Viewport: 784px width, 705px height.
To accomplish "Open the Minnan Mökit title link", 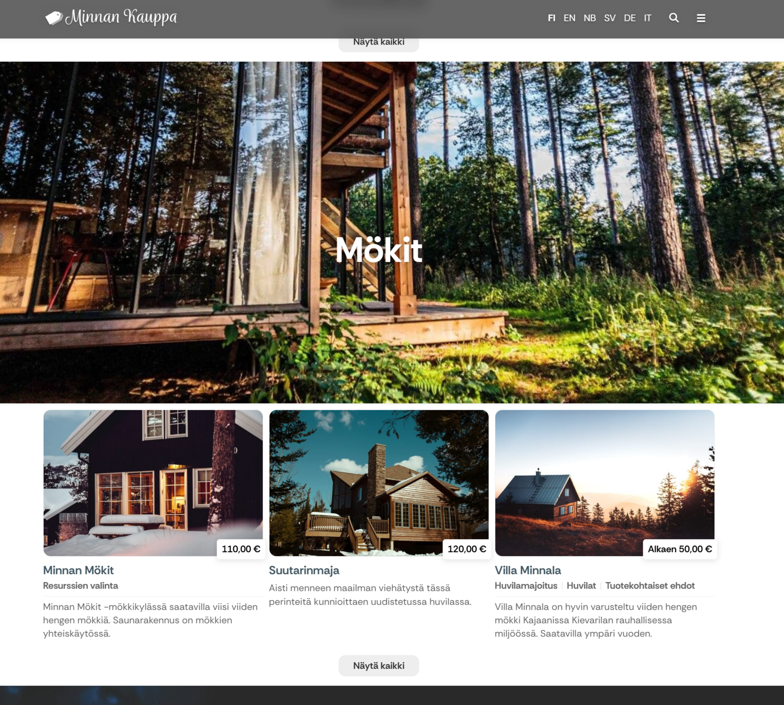I will pyautogui.click(x=78, y=570).
